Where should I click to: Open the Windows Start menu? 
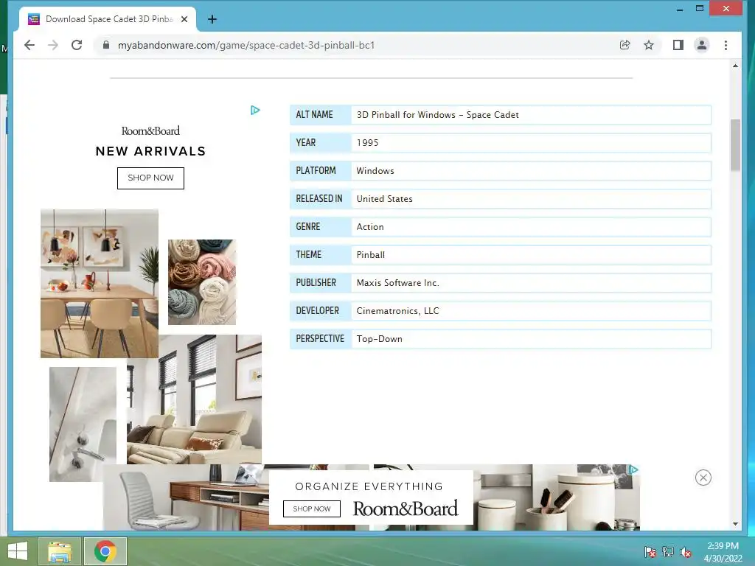coord(18,551)
